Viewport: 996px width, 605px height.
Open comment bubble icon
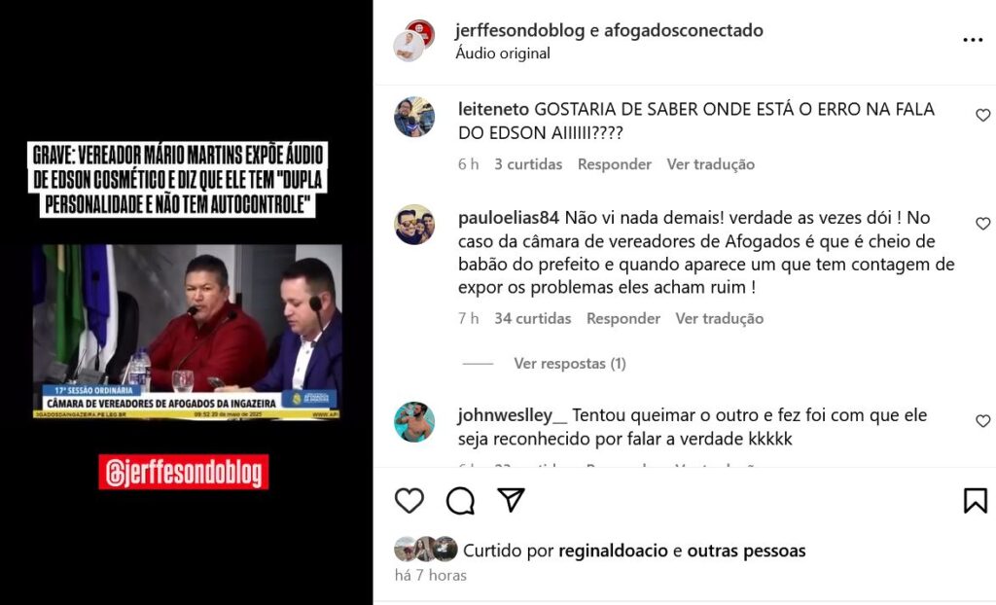point(460,501)
